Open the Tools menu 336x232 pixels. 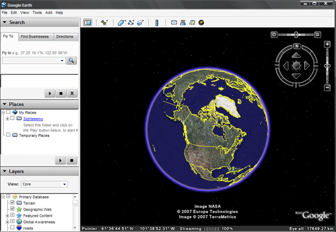pos(37,13)
